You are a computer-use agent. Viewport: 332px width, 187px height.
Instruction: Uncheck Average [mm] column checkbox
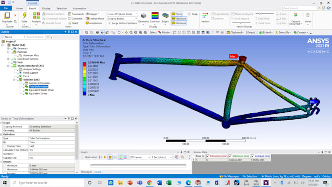(252, 156)
